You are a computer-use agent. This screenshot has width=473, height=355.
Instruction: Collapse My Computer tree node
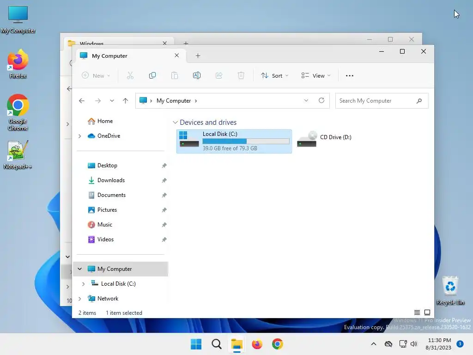pos(79,269)
